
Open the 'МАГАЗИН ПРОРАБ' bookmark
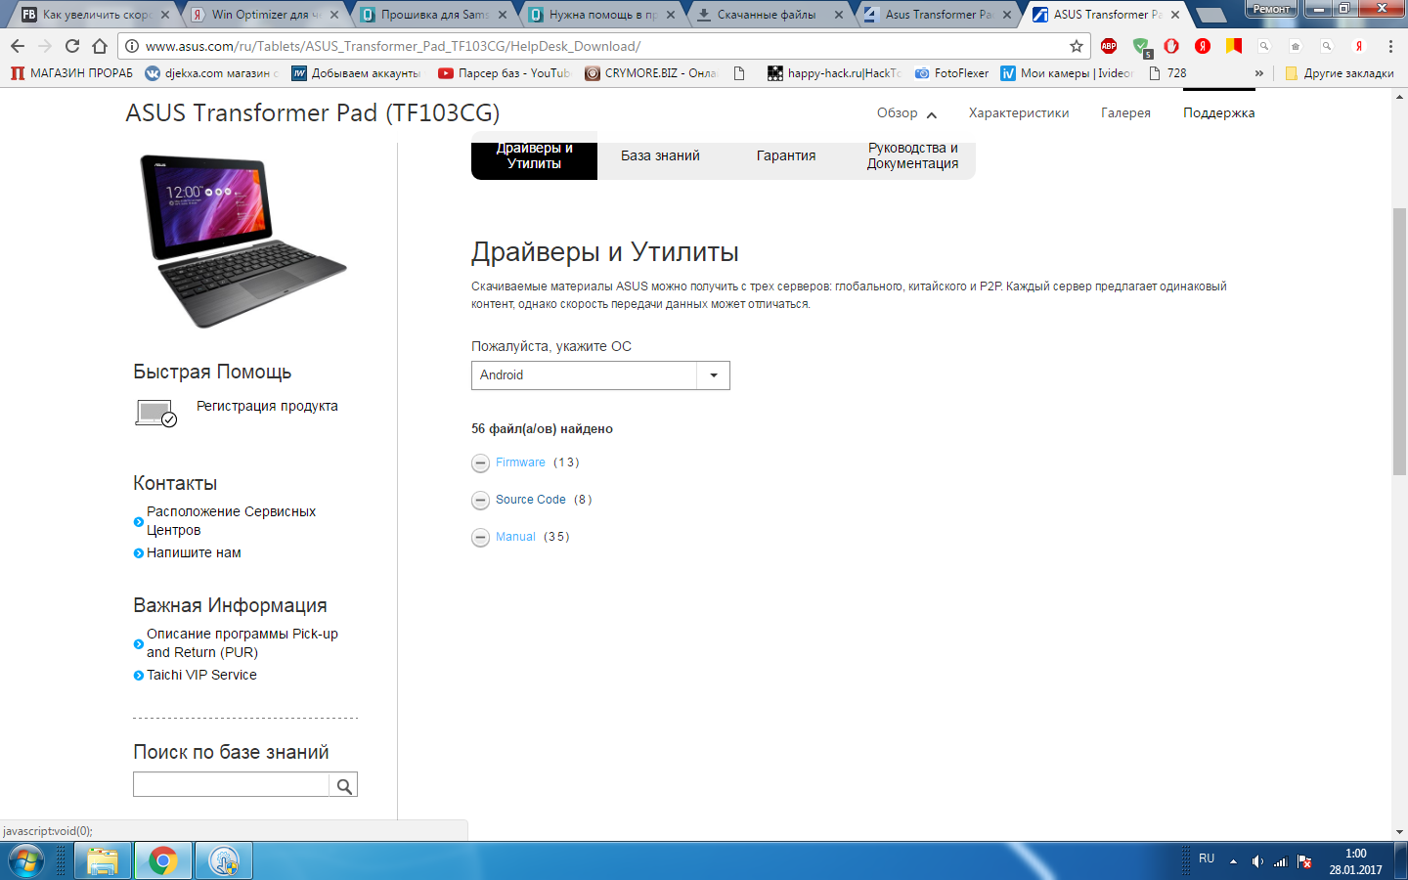(71, 73)
